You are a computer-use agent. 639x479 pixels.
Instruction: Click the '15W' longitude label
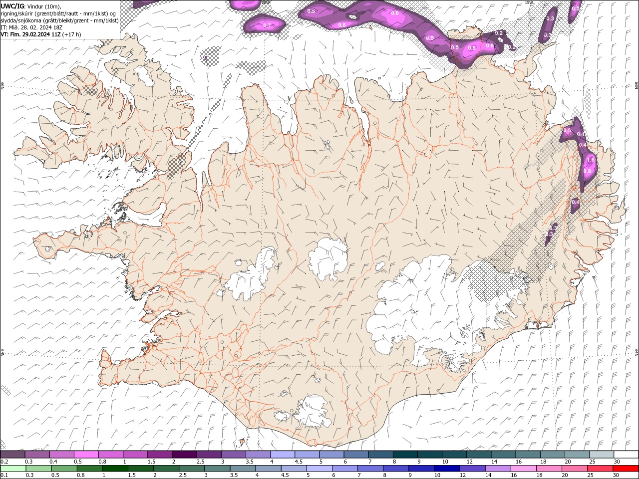[529, 2]
